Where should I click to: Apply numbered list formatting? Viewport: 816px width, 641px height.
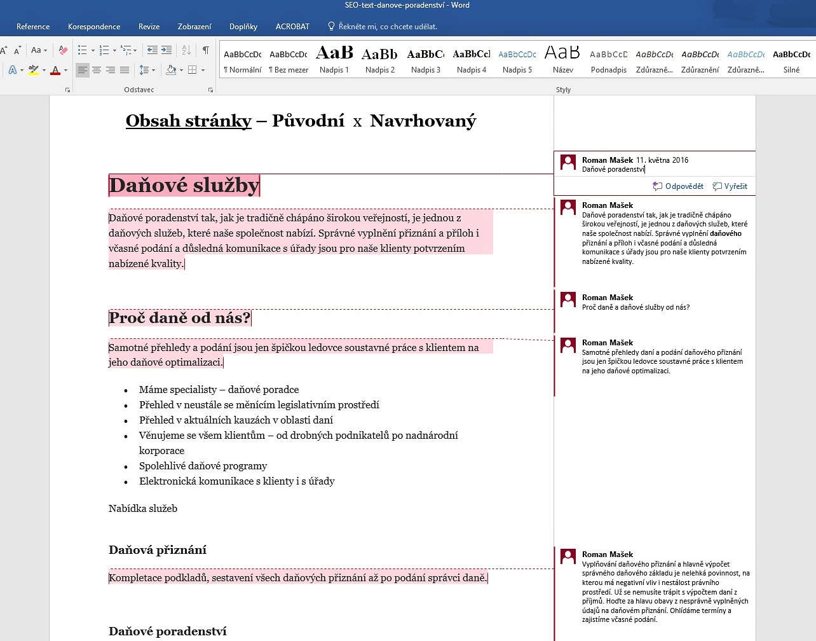104,50
